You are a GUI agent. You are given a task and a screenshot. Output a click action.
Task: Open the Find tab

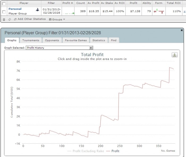click(114, 40)
